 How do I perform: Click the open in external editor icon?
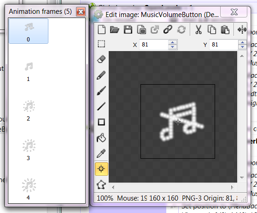(x=155, y=29)
